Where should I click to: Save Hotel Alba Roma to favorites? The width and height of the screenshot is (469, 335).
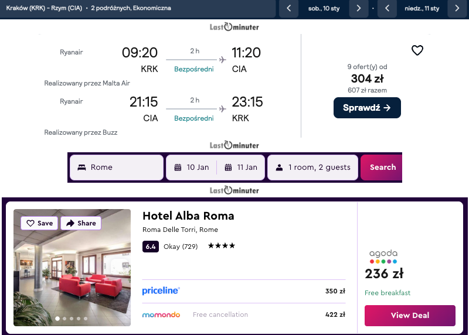[x=40, y=223]
